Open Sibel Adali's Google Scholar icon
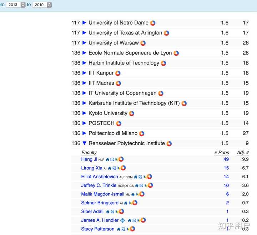The height and width of the screenshot is (235, 257). (112, 212)
